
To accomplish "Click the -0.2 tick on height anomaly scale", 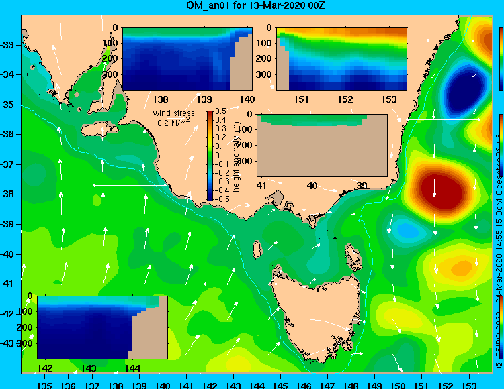I will pos(222,172).
